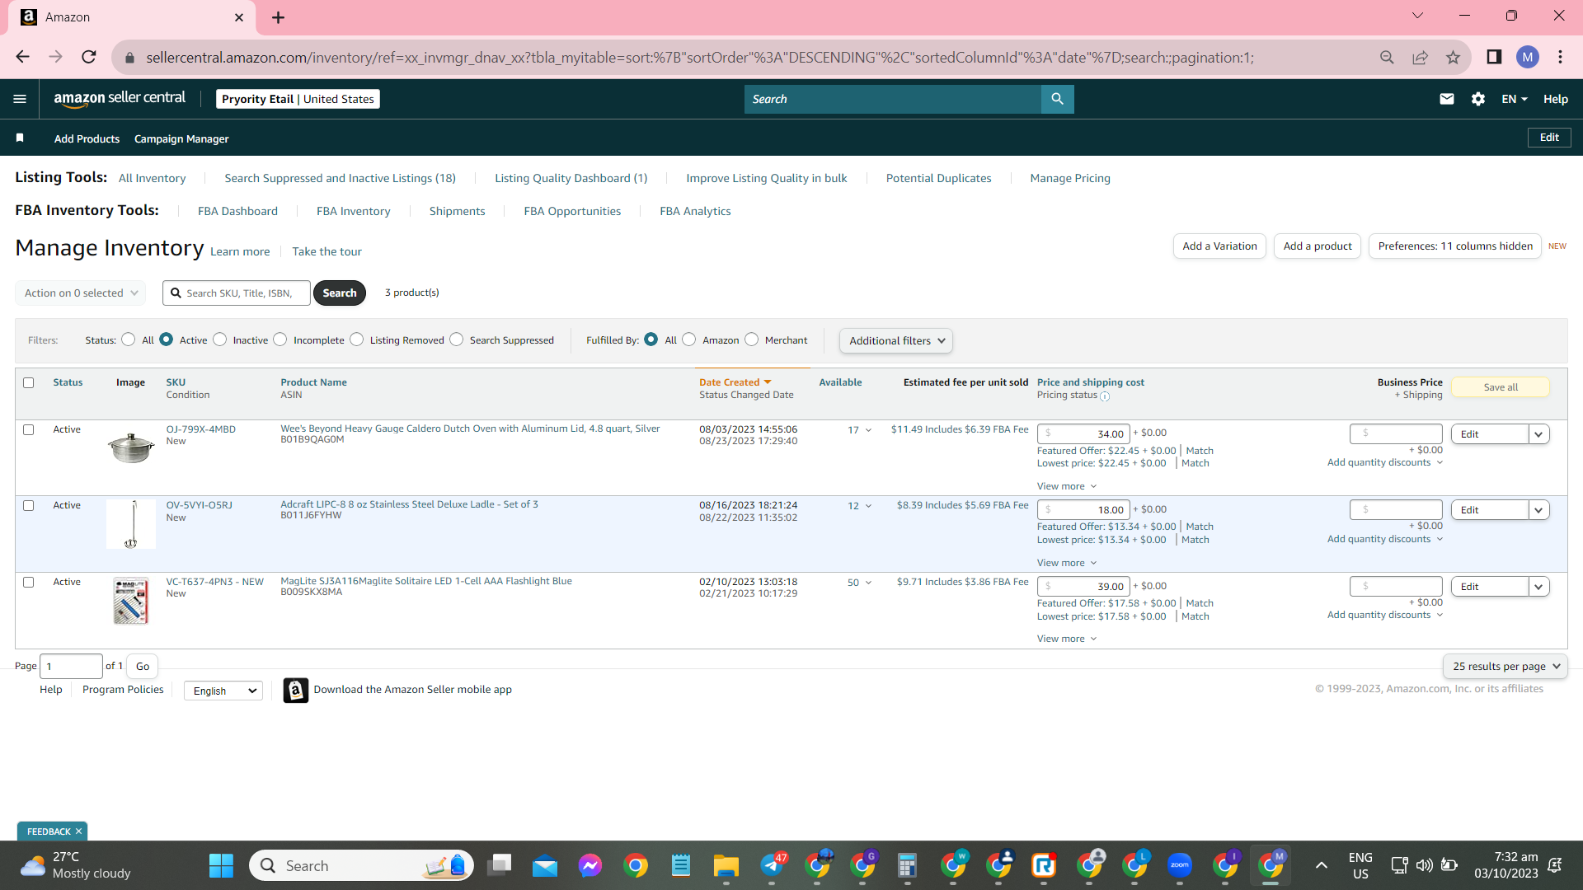Sort by the Date Created column header
The height and width of the screenshot is (890, 1583).
(735, 382)
